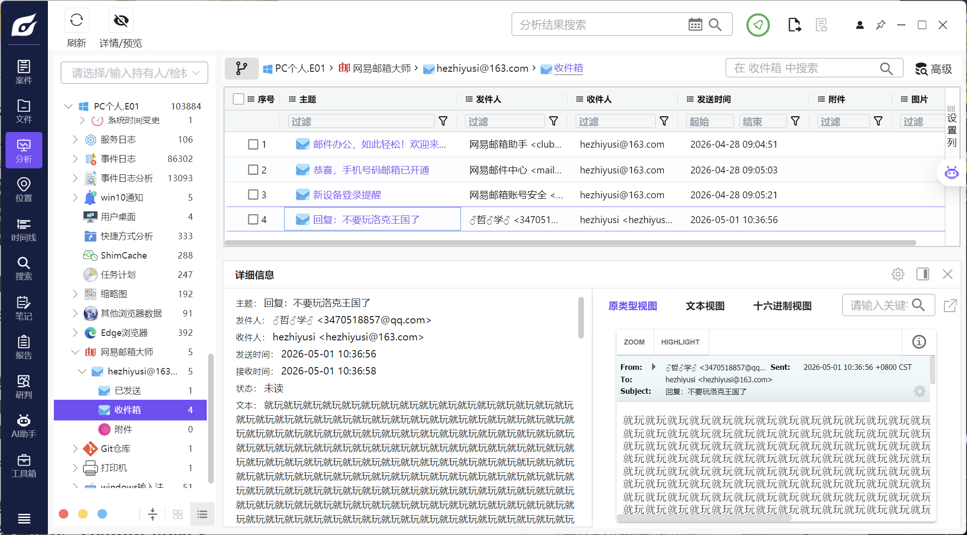This screenshot has height=535, width=967.
Task: Open the 搜索 sidebar section
Action: click(24, 269)
